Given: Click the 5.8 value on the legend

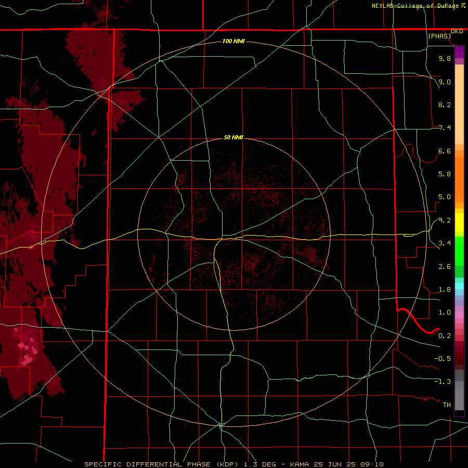Looking at the screenshot, I should coord(445,174).
